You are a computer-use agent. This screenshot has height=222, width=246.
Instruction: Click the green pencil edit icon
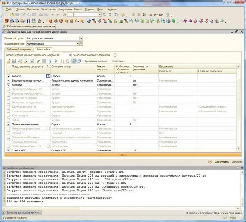coord(39,61)
